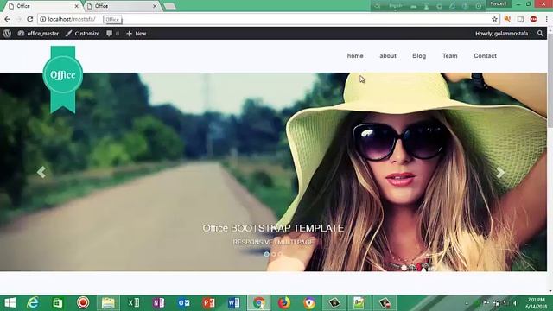Click the square gray extension icon
The width and height of the screenshot is (553, 311).
tap(520, 19)
